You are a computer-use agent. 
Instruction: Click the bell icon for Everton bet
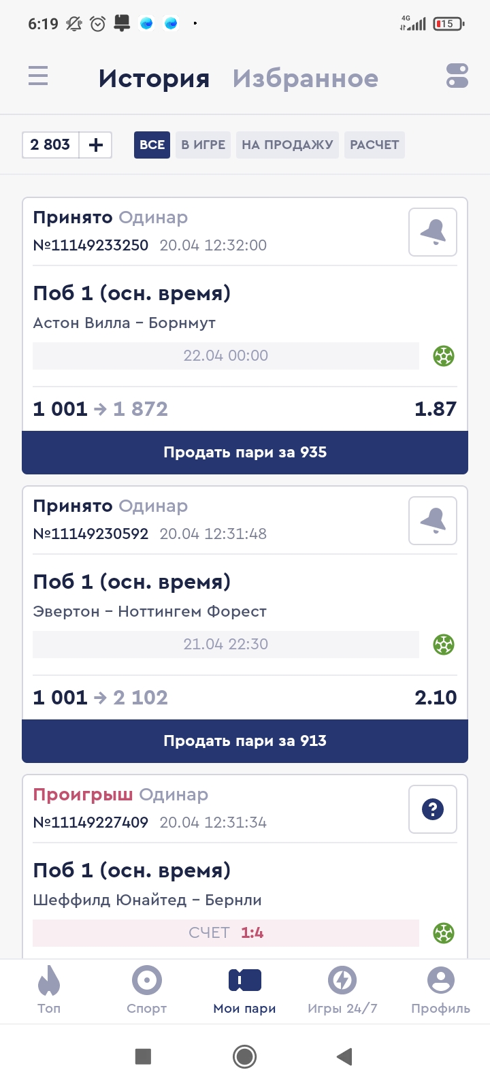tap(433, 521)
